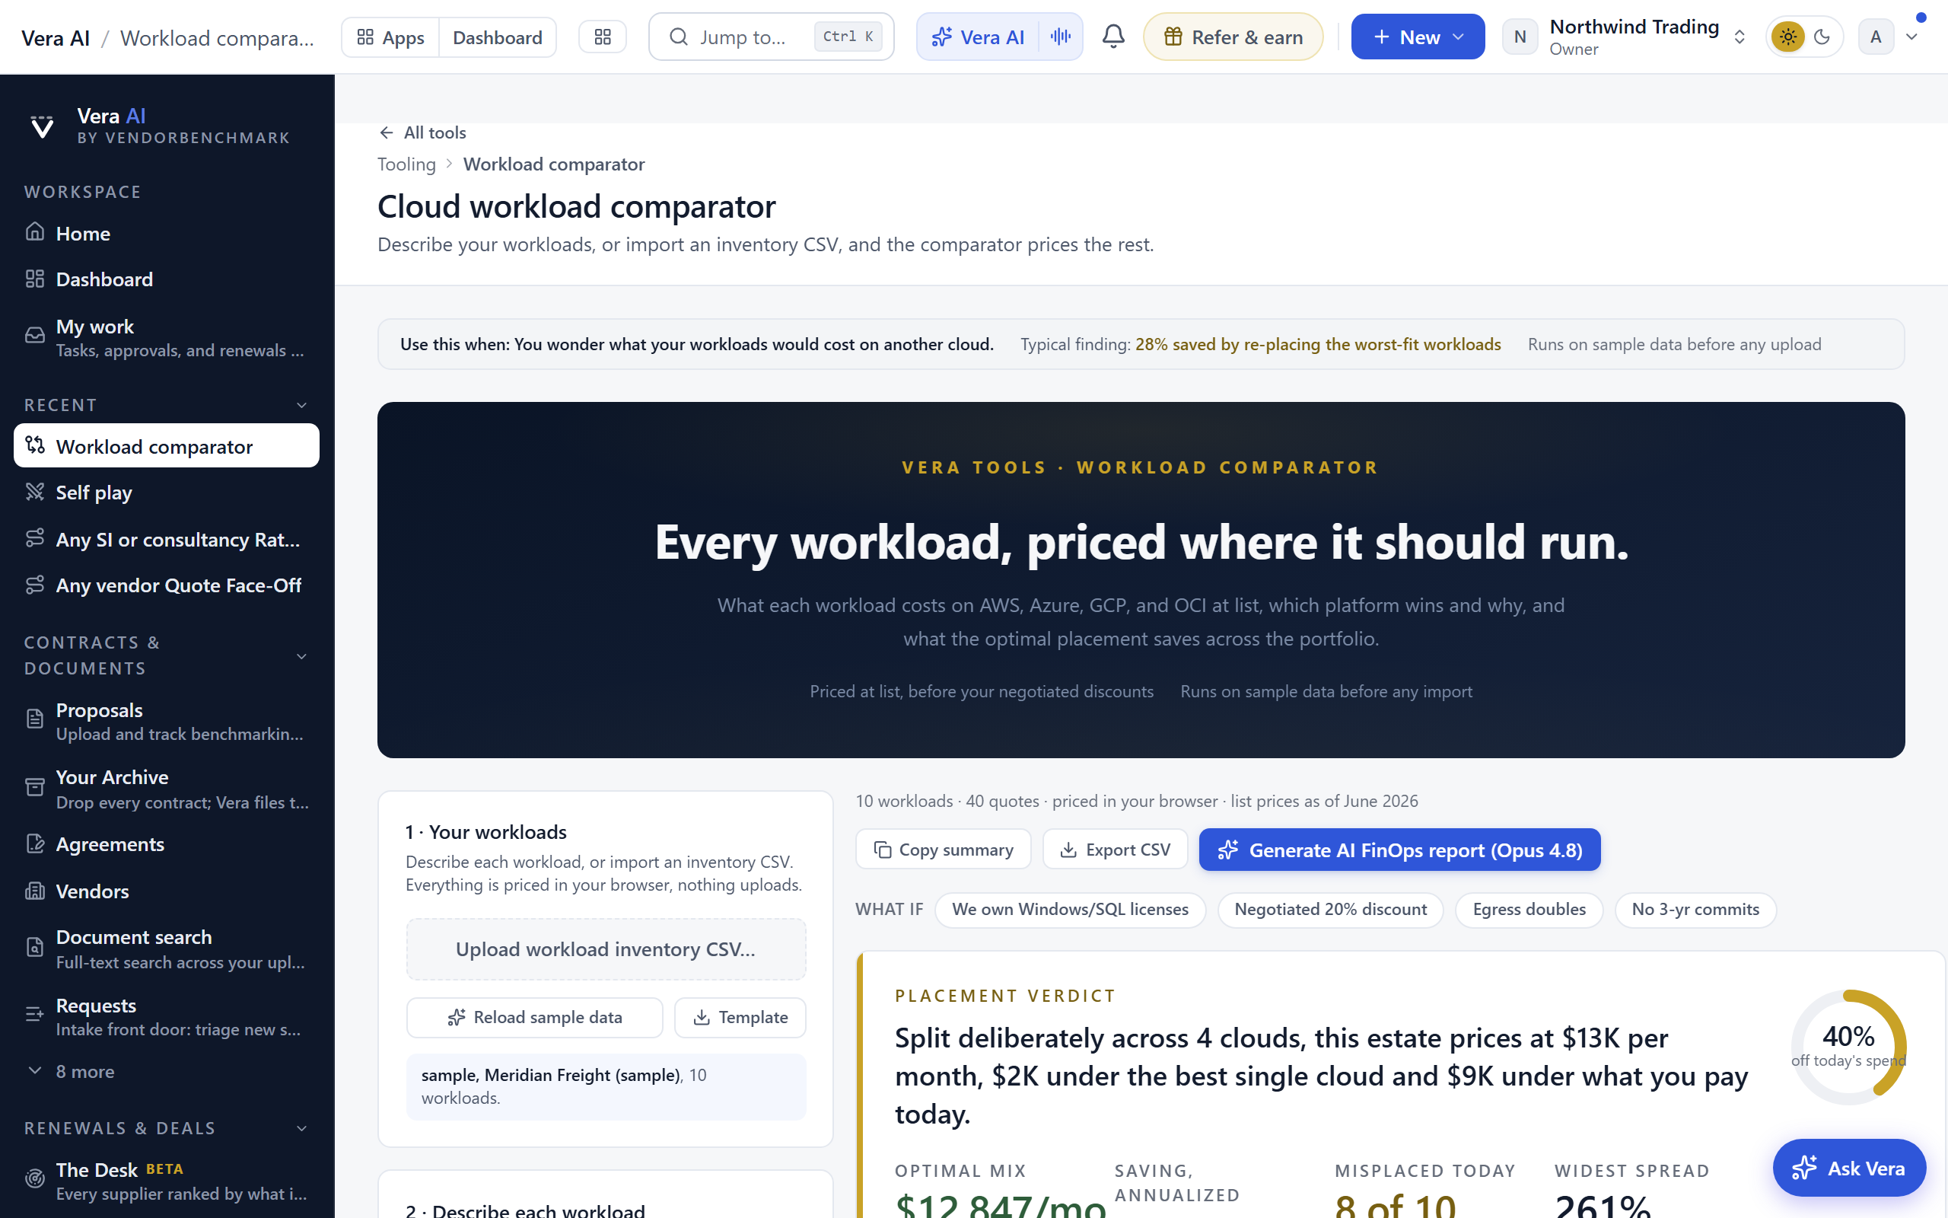Open the user avatar A menu
Image resolution: width=1948 pixels, height=1218 pixels.
[x=1876, y=37]
